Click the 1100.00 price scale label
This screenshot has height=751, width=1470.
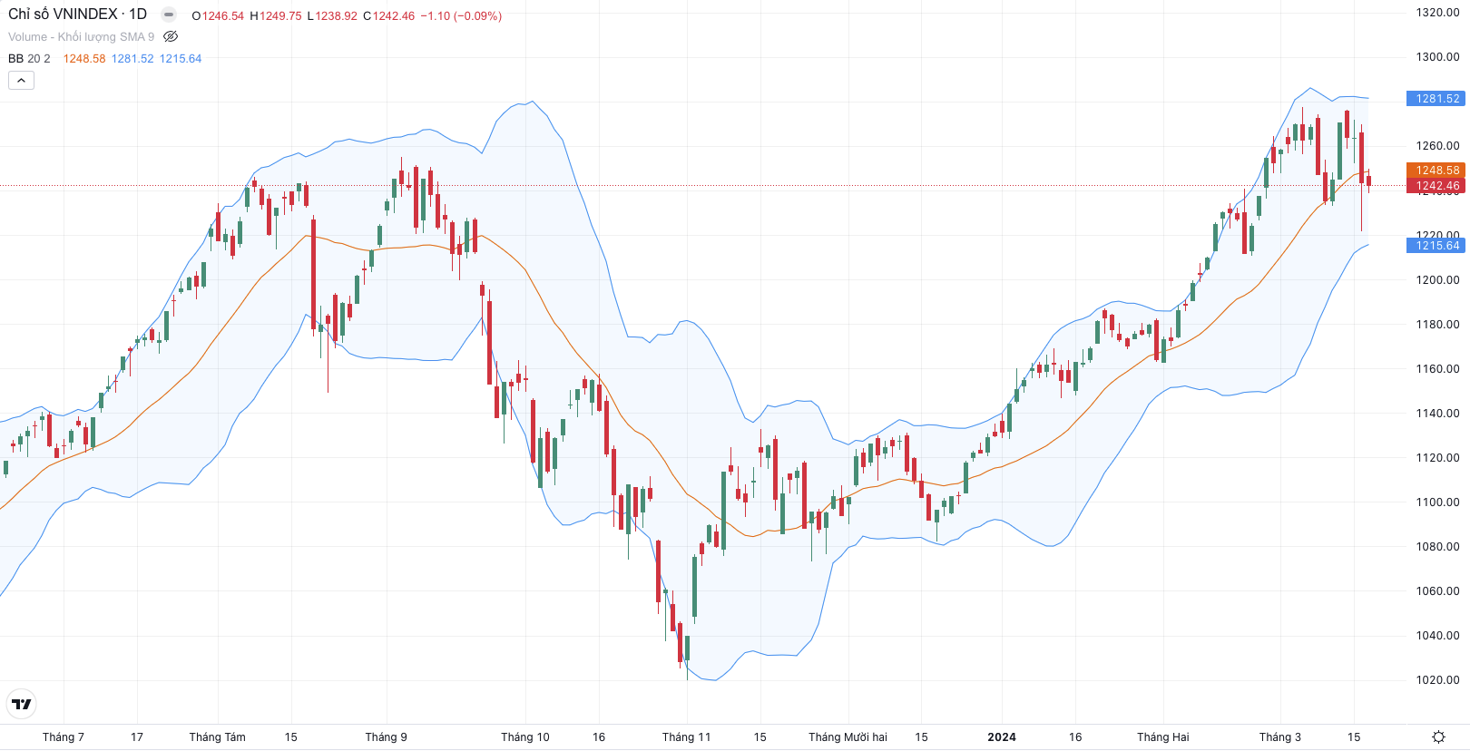(x=1437, y=502)
